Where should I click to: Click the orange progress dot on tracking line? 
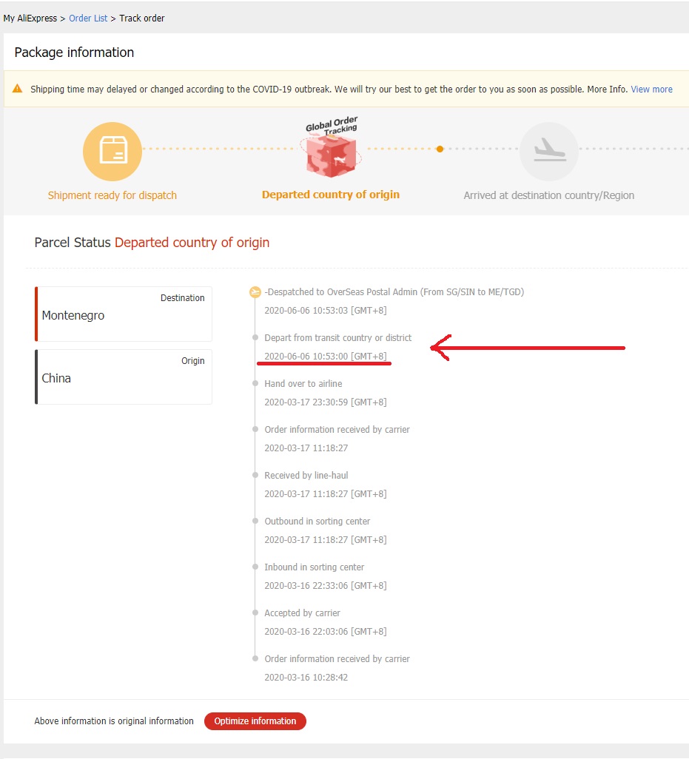tap(440, 149)
